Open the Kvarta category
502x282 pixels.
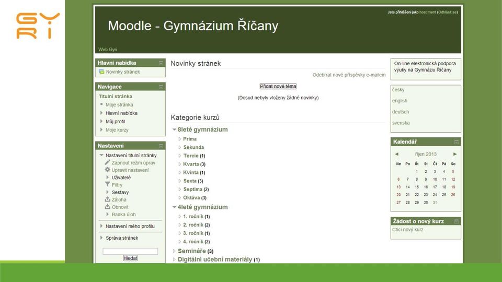click(x=191, y=164)
